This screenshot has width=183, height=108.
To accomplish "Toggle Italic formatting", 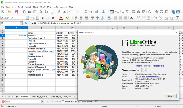I will click(48, 18).
